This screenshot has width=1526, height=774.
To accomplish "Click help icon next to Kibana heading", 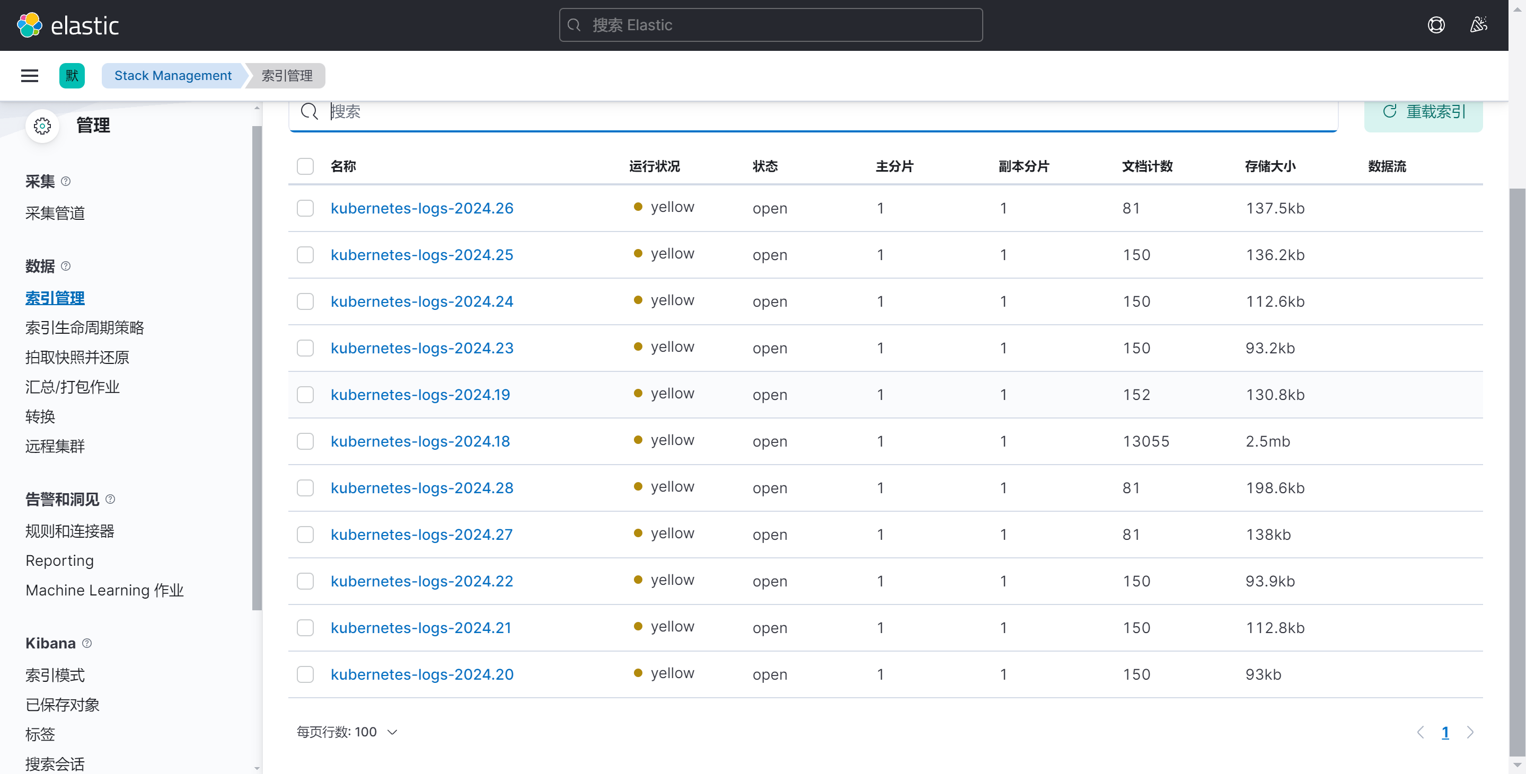I will click(x=87, y=643).
